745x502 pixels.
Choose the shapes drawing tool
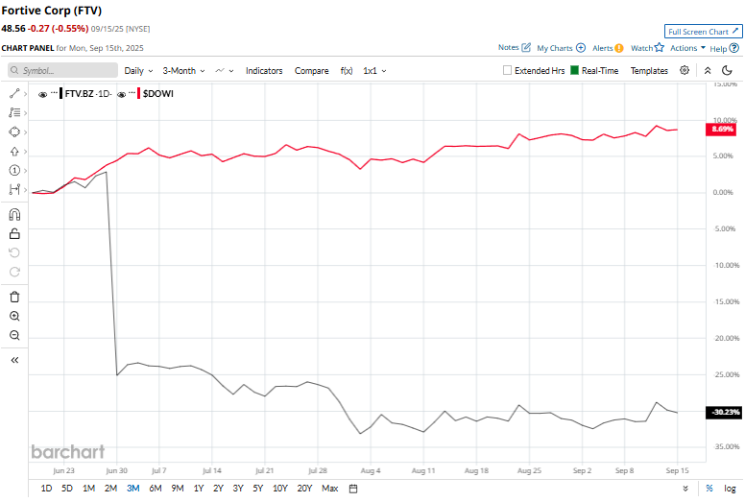pos(14,132)
